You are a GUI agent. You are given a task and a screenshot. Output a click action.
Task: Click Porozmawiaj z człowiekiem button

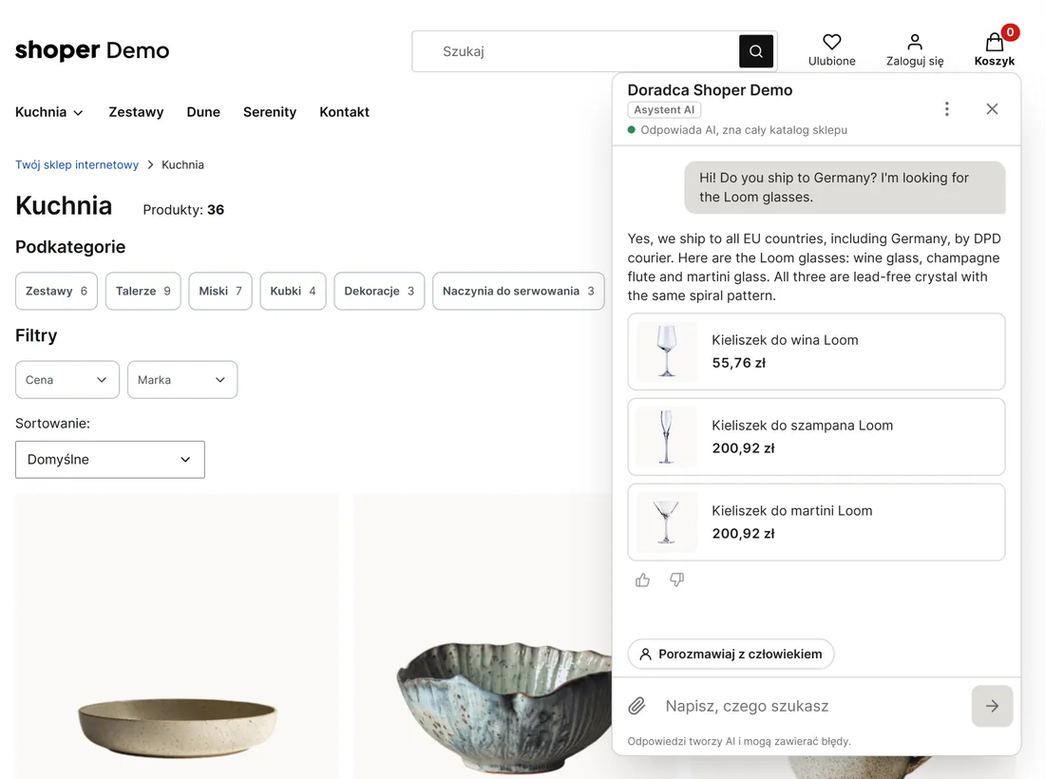tap(731, 654)
